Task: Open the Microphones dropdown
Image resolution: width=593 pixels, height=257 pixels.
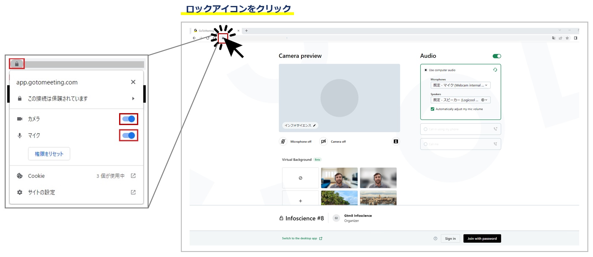Action: 460,85
